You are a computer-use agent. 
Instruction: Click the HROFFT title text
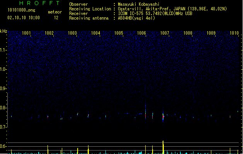point(40,3)
